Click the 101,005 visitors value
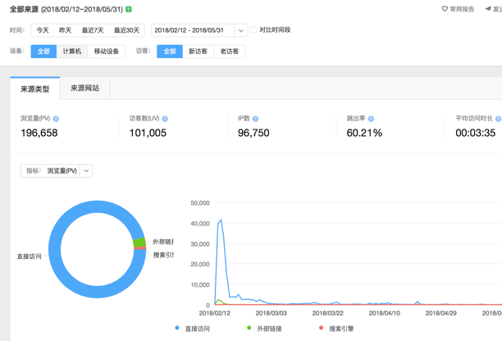Viewport: 502px width, 341px height. [x=148, y=133]
